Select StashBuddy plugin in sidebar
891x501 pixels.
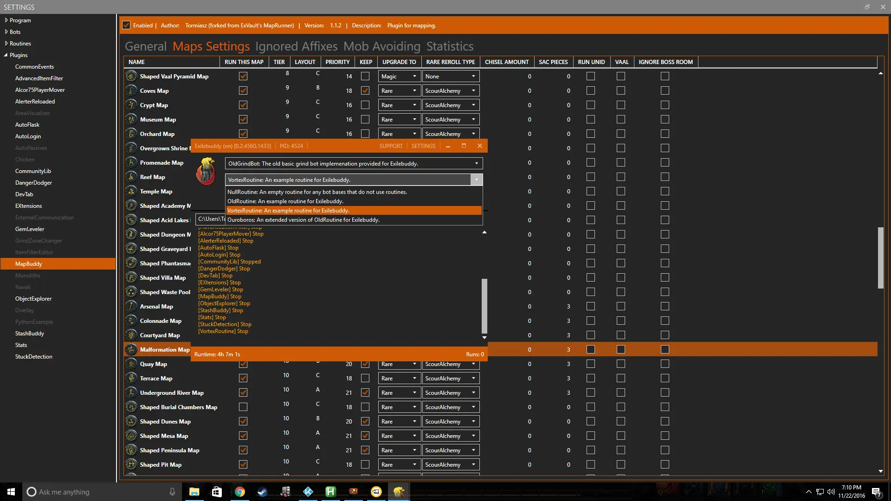pos(30,333)
